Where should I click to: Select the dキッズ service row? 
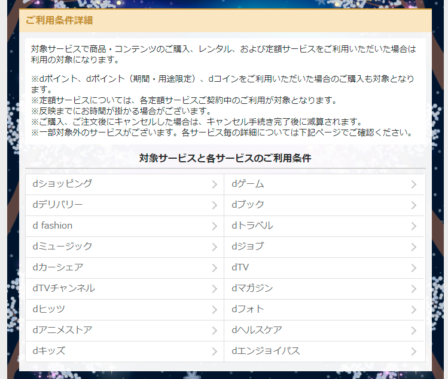coord(124,352)
